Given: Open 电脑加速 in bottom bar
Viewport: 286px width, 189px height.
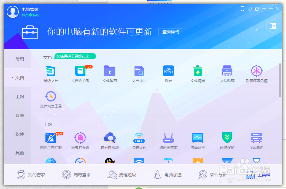Looking at the screenshot, I should point(168,174).
